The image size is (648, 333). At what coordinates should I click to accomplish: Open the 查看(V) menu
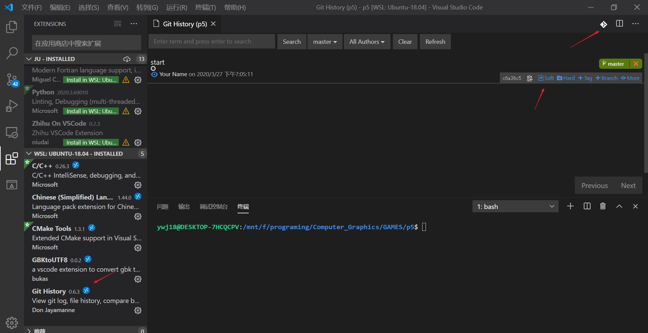click(x=118, y=7)
